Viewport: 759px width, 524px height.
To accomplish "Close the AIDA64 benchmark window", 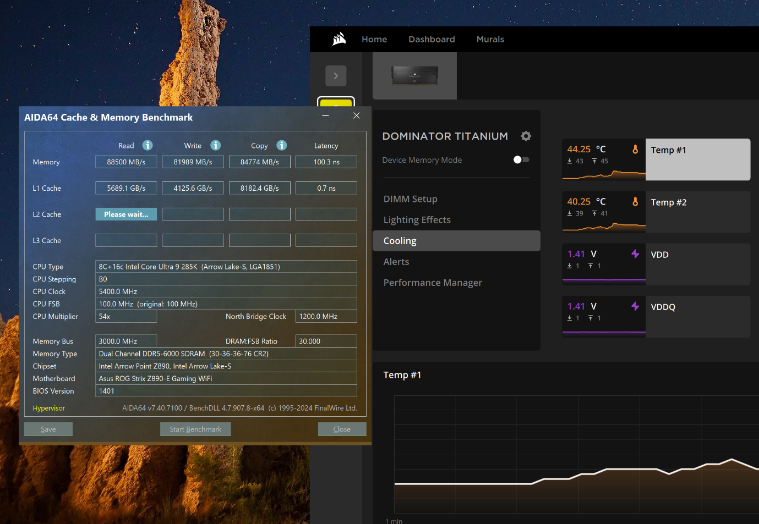I will 357,115.
